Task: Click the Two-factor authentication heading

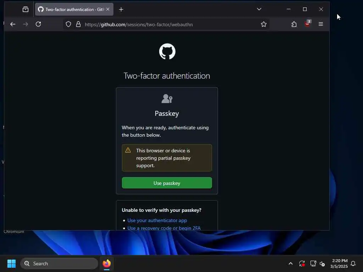Action: pos(167,76)
